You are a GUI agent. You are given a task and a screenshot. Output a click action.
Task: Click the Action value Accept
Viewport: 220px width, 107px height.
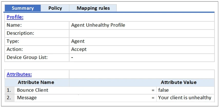79,49
